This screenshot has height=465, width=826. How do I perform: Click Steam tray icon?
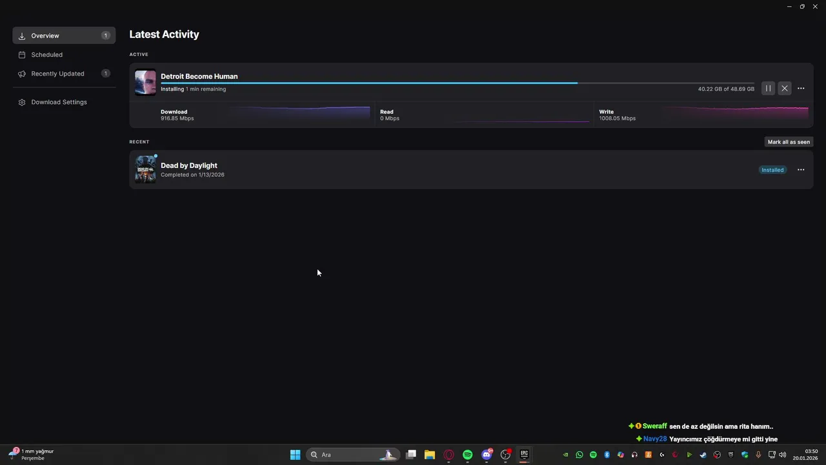(703, 455)
